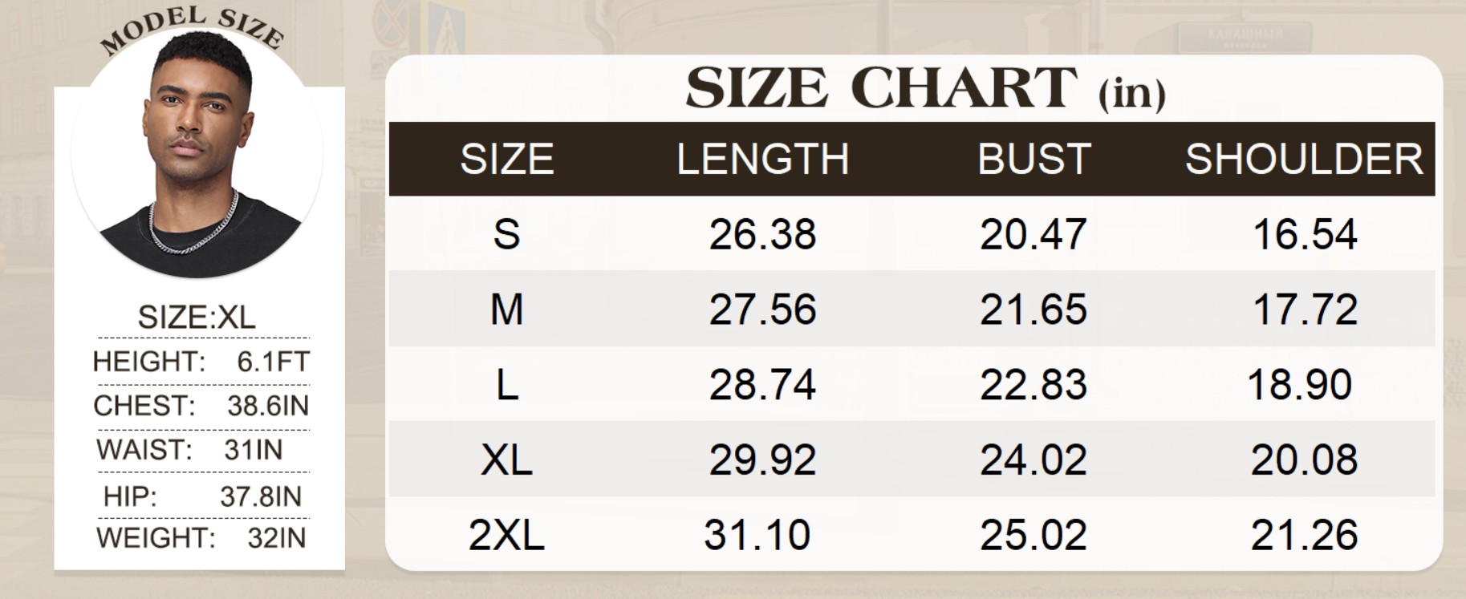The image size is (1466, 599).
Task: Click the 26.38 length value
Action: [x=762, y=234]
